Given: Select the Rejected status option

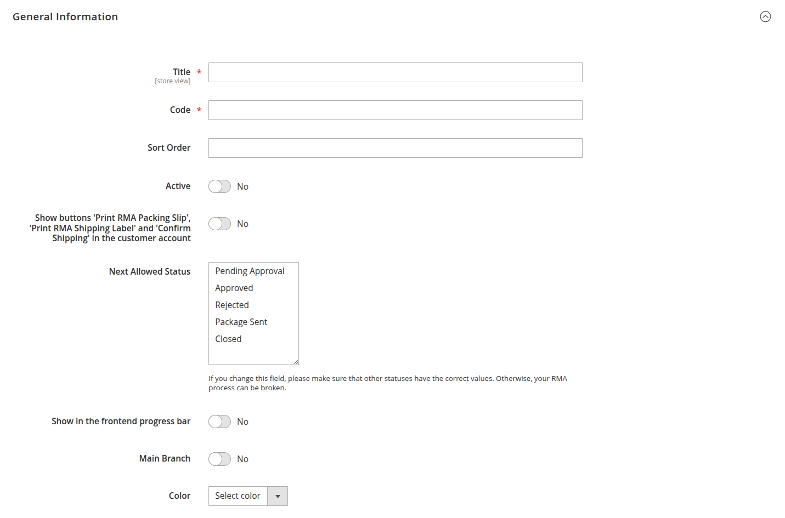Looking at the screenshot, I should tap(232, 305).
